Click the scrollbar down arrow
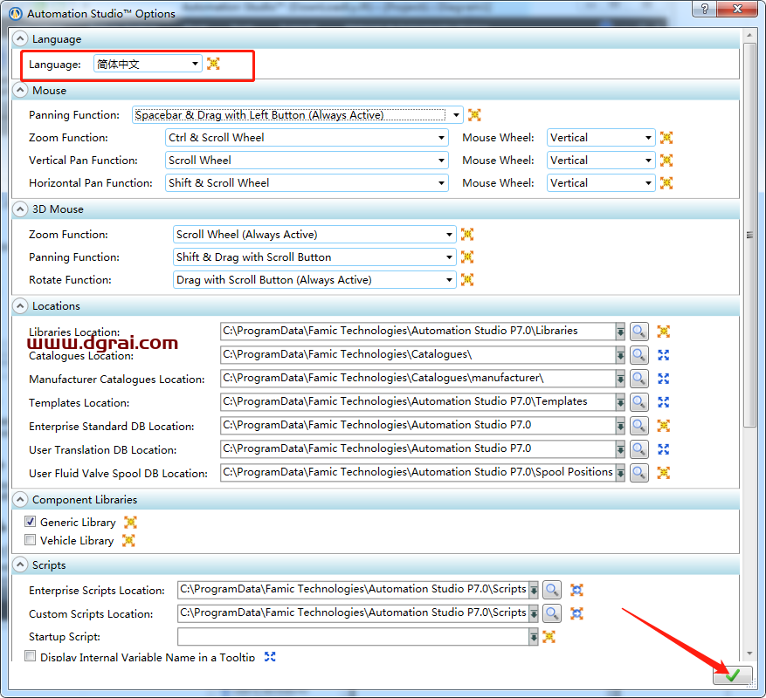This screenshot has width=766, height=698. tap(749, 654)
